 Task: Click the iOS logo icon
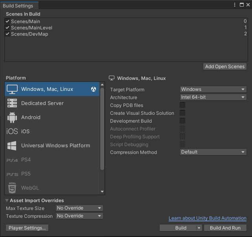[12, 131]
